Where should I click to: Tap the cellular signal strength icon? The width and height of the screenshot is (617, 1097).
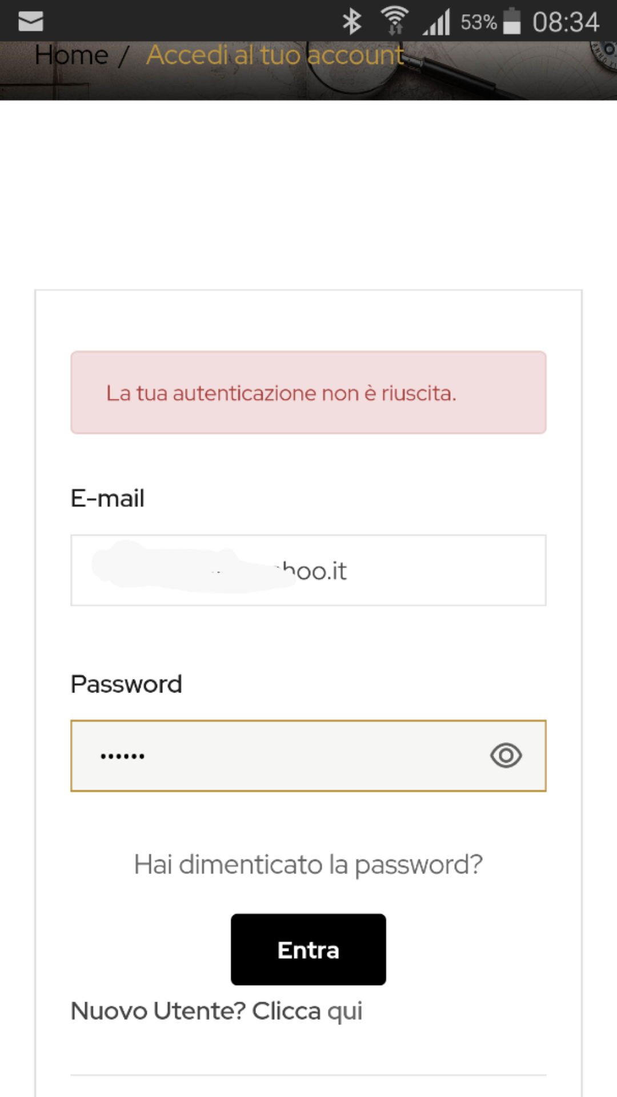[437, 22]
